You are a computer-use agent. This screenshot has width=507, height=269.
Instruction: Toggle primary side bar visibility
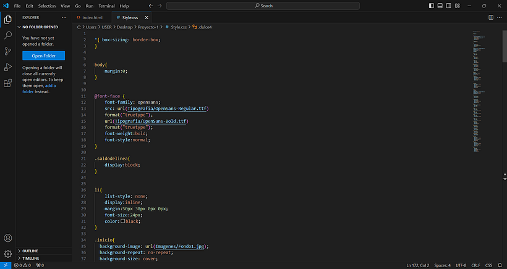coord(432,6)
